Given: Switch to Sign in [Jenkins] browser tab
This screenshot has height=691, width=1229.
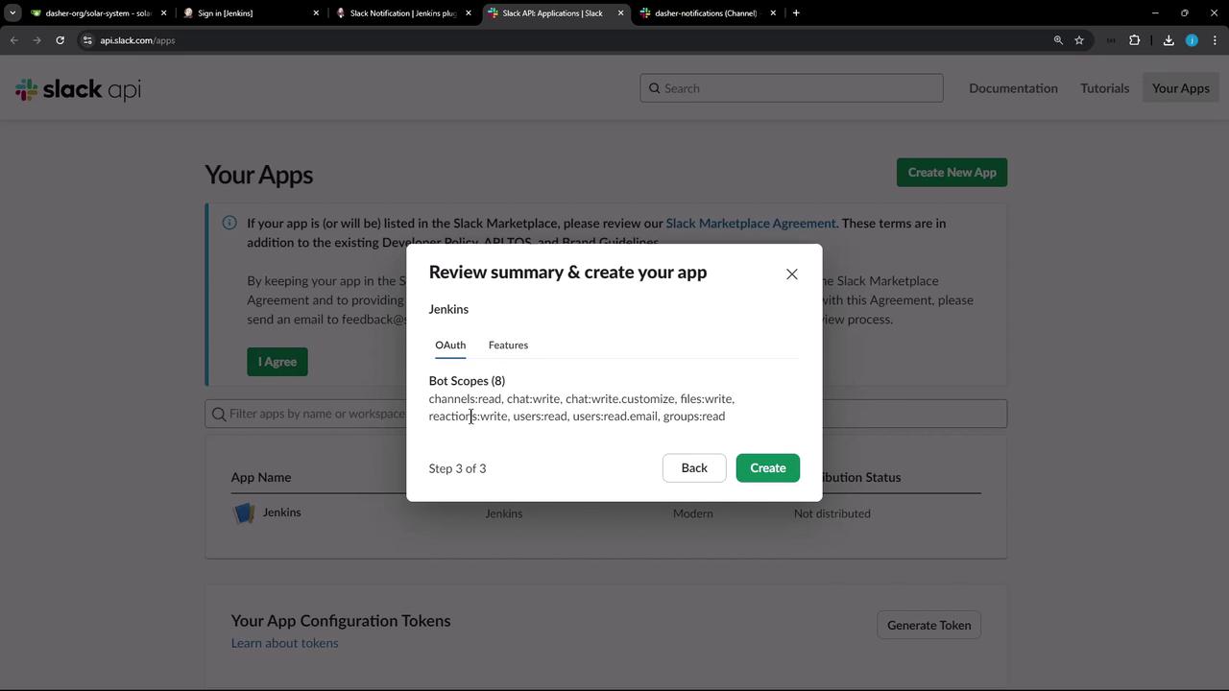Looking at the screenshot, I should pyautogui.click(x=252, y=13).
